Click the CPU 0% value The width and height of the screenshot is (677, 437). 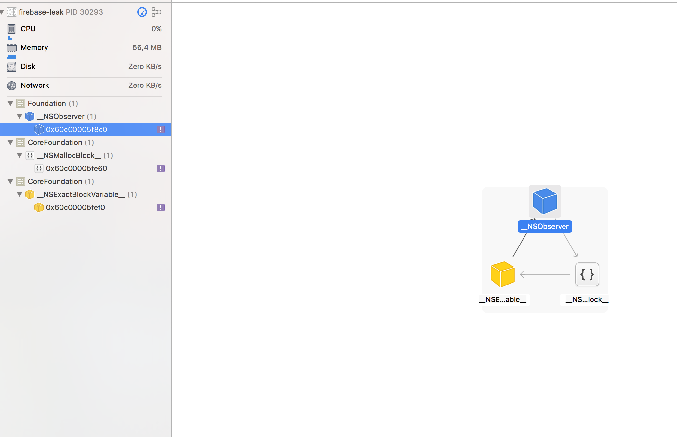click(x=156, y=29)
